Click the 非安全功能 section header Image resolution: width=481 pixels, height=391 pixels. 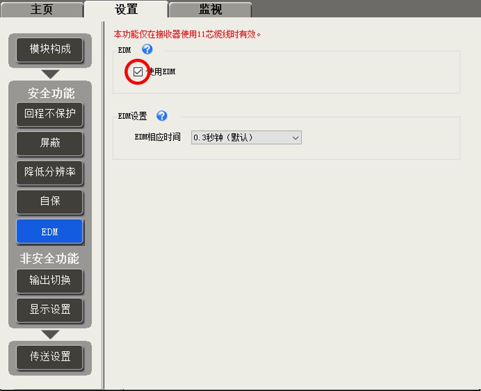coord(50,259)
